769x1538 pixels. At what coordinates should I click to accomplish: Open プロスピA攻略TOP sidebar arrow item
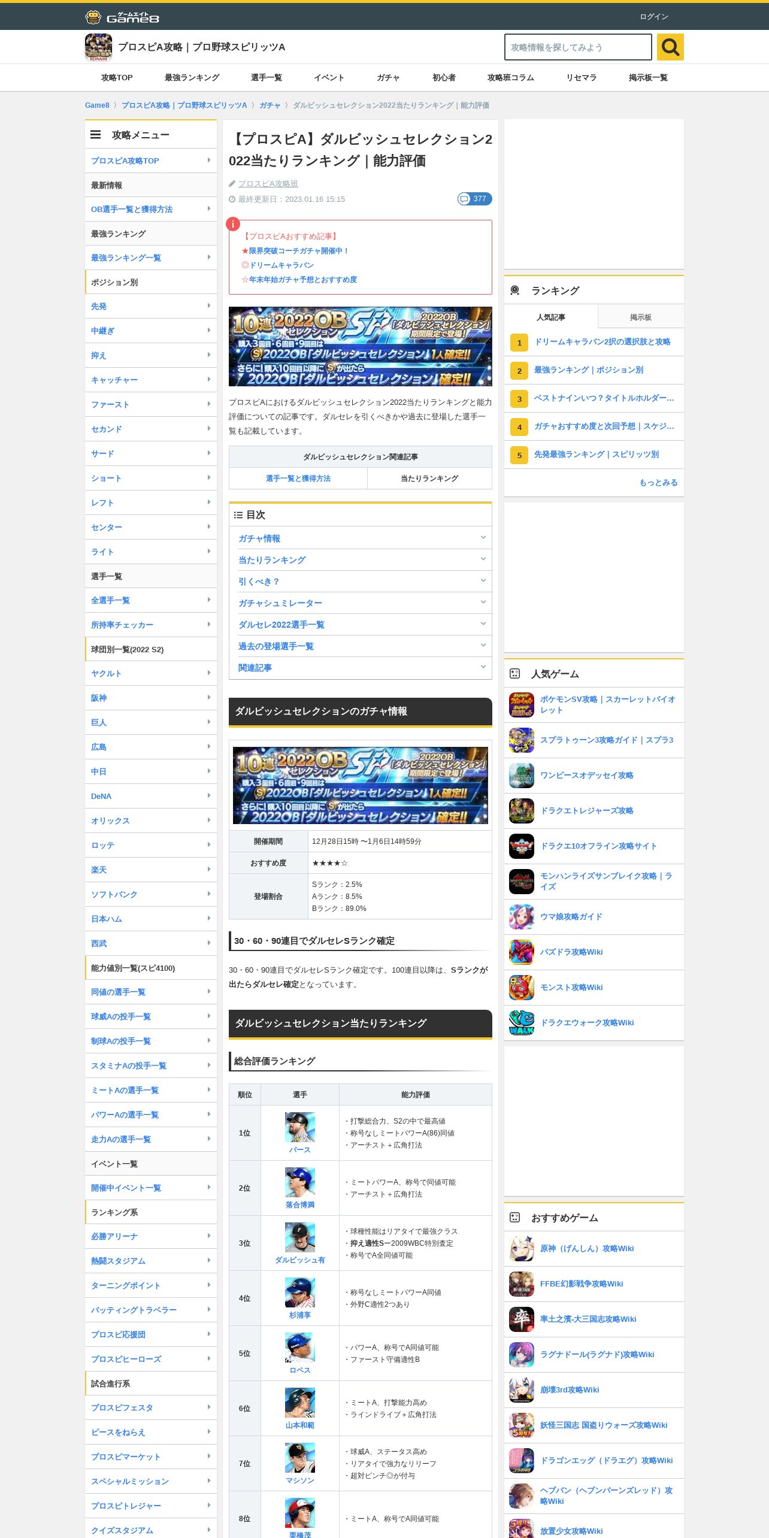(151, 161)
